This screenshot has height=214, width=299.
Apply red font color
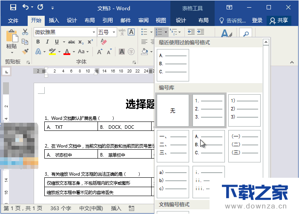click(x=67, y=52)
